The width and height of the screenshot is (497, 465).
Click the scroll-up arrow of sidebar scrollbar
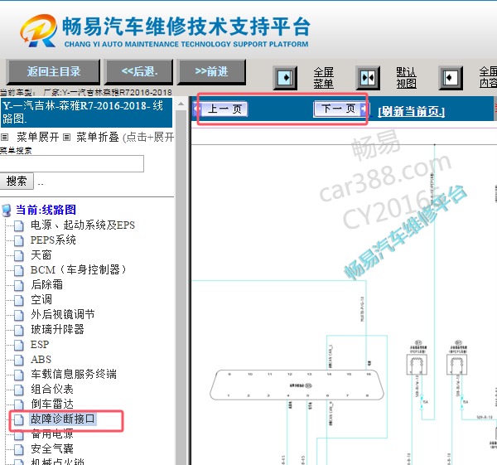[x=181, y=104]
